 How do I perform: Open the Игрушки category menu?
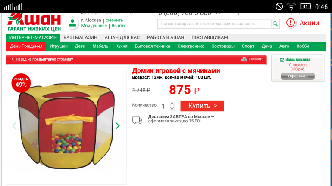coord(59,46)
